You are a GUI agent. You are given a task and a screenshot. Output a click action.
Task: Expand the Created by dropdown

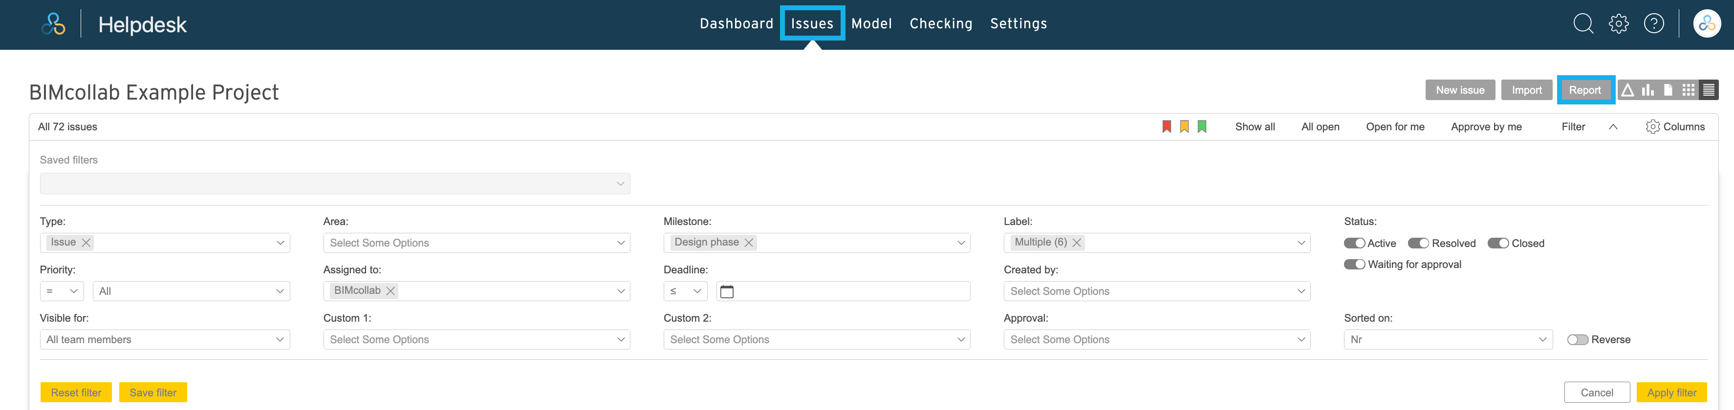1156,291
